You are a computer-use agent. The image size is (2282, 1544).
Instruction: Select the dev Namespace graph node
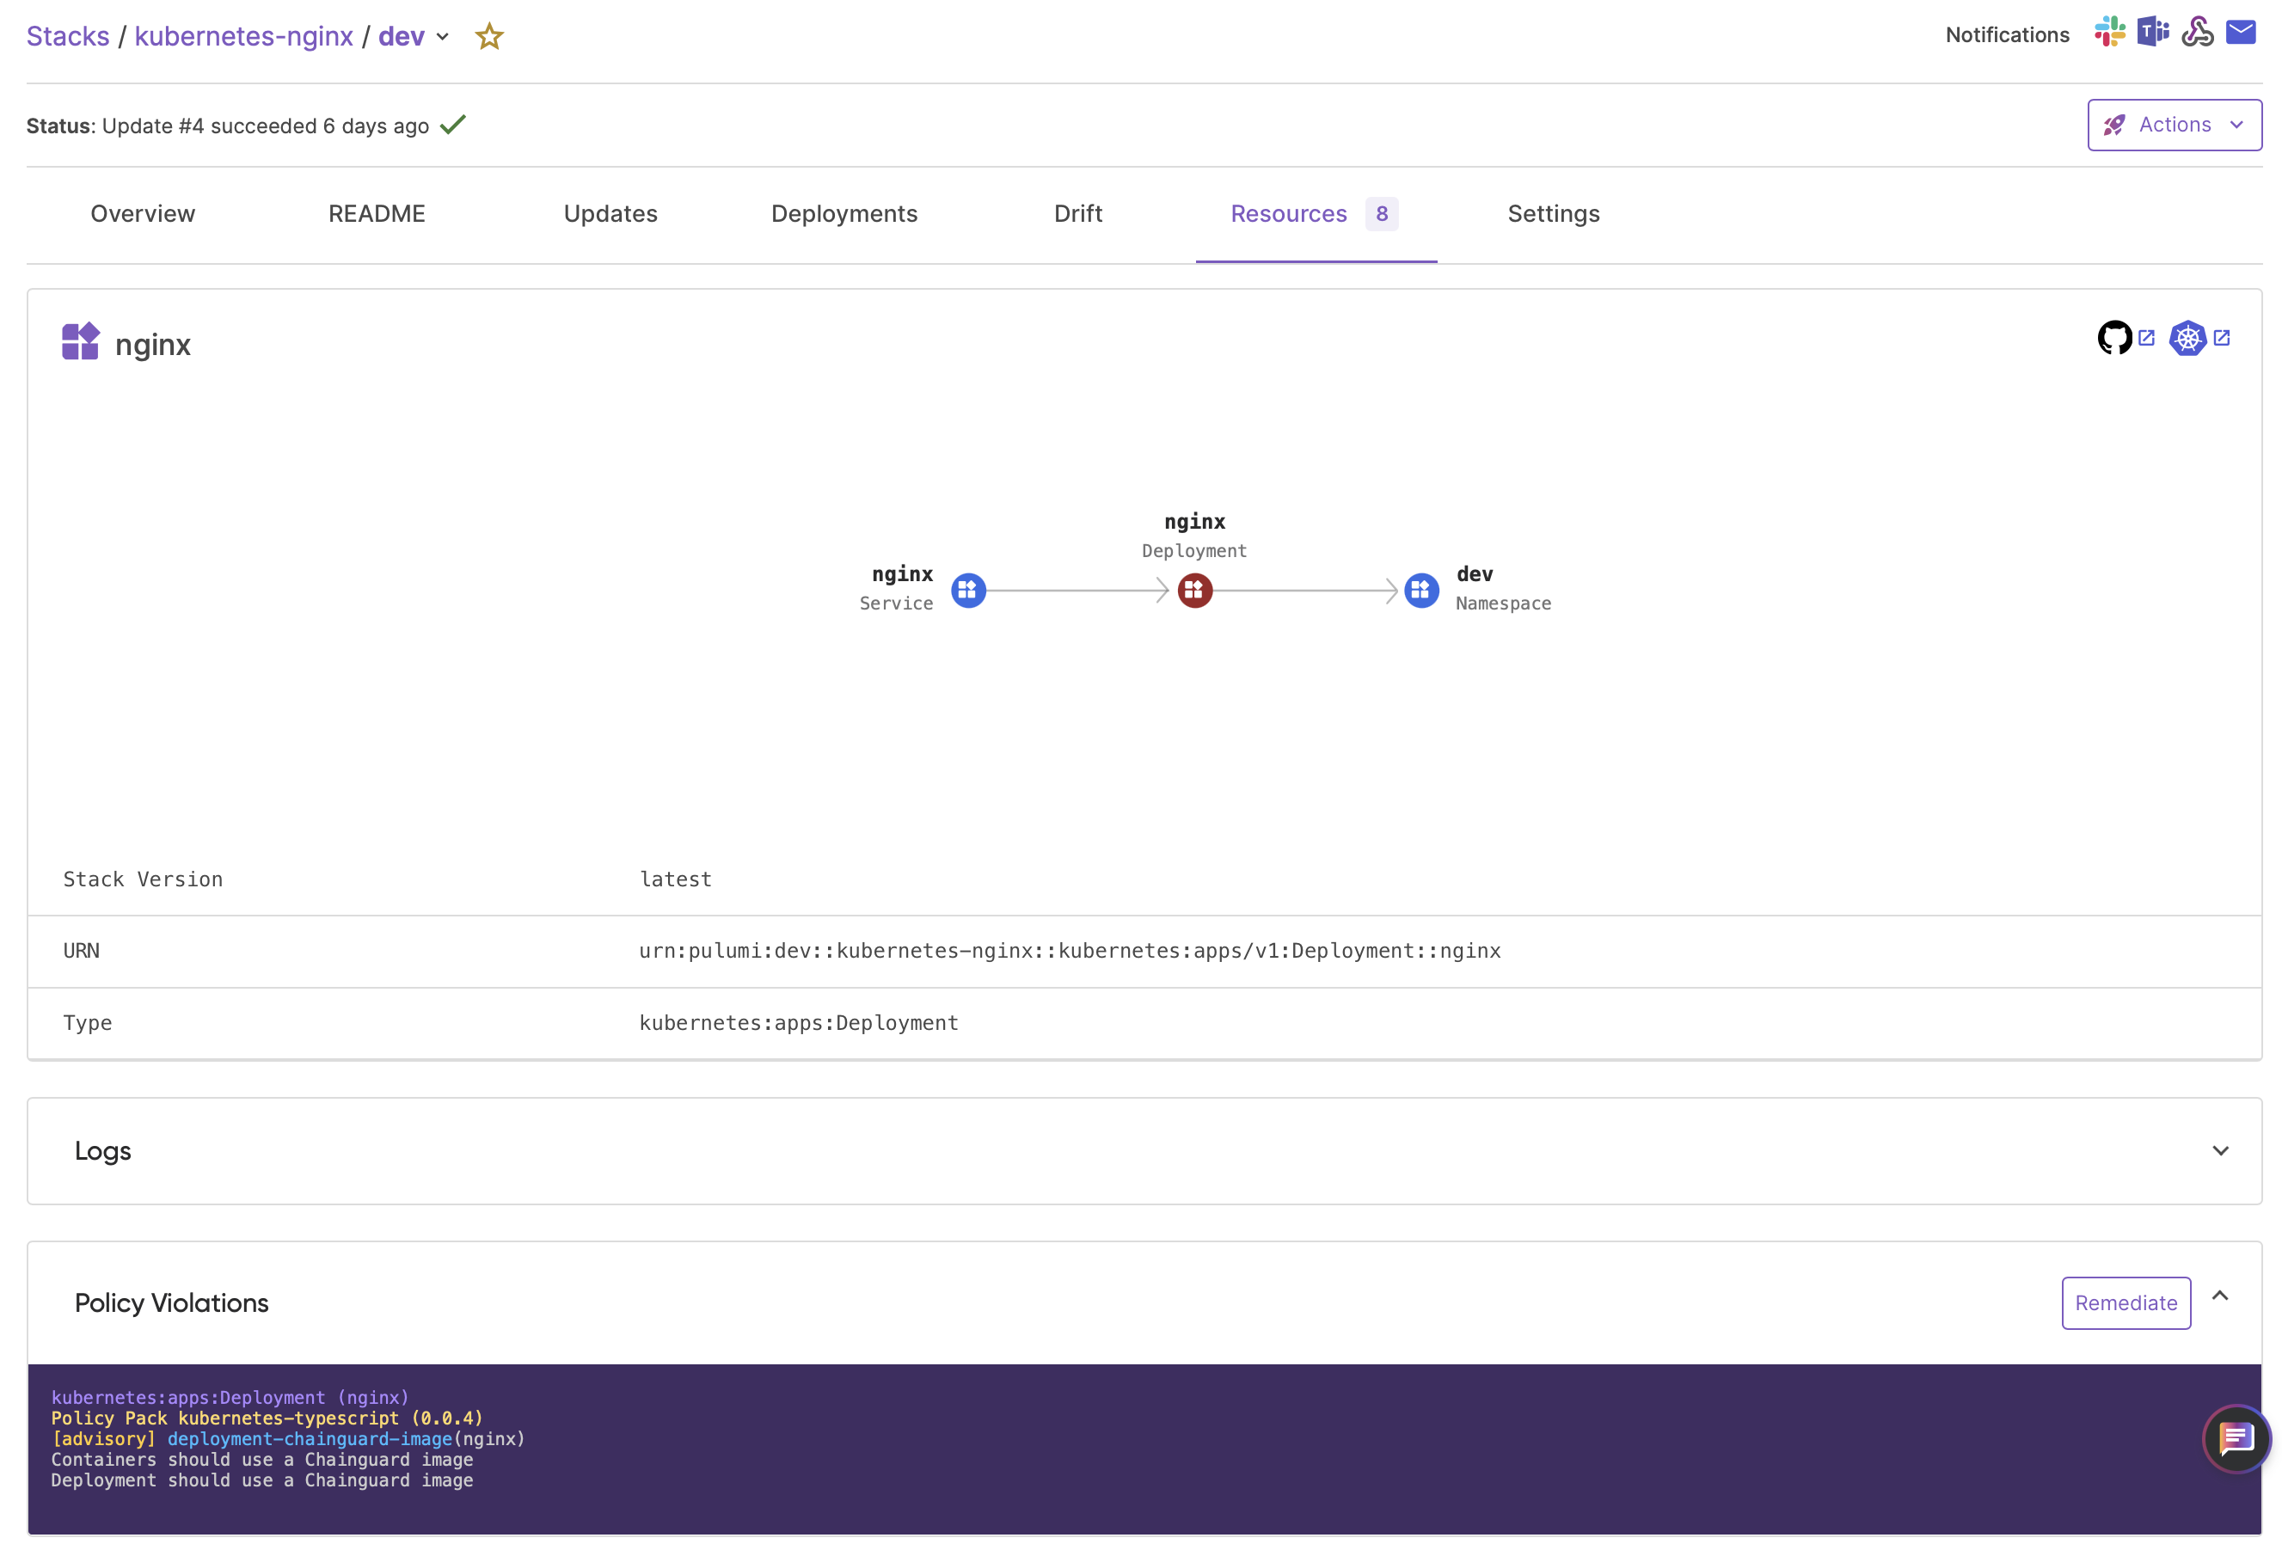click(x=1420, y=590)
